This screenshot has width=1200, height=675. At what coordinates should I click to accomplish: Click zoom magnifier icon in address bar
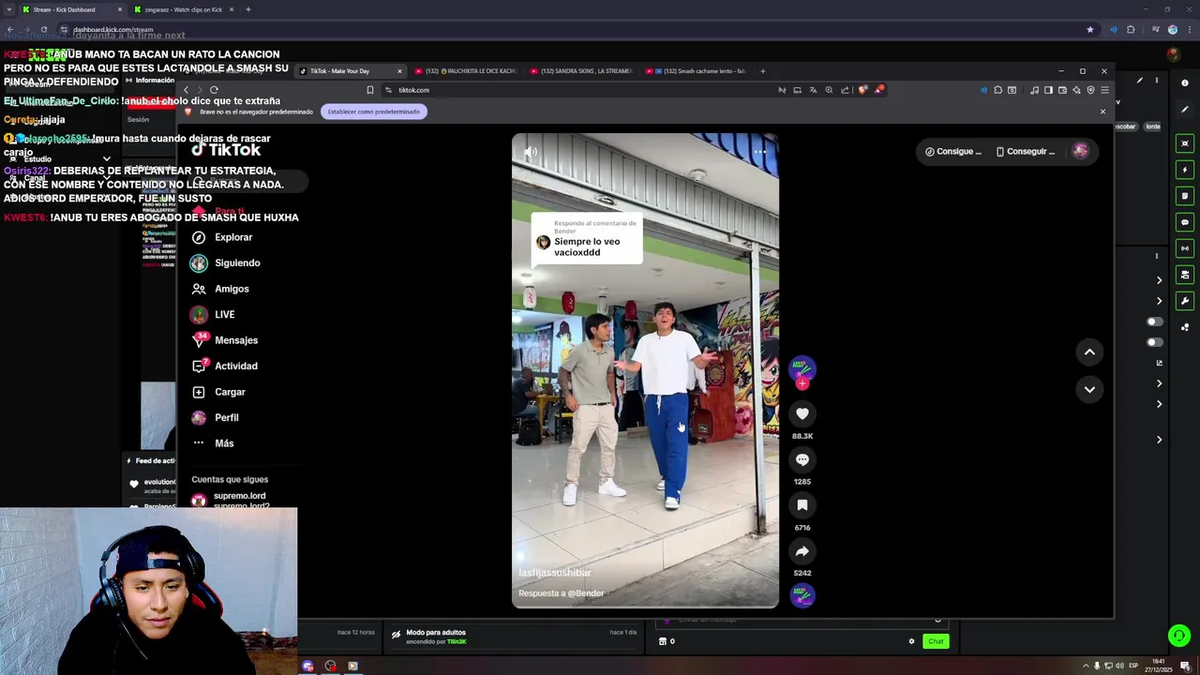pyautogui.click(x=829, y=90)
